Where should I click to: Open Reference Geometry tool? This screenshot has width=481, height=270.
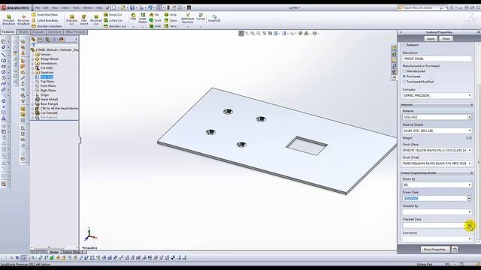click(x=187, y=18)
